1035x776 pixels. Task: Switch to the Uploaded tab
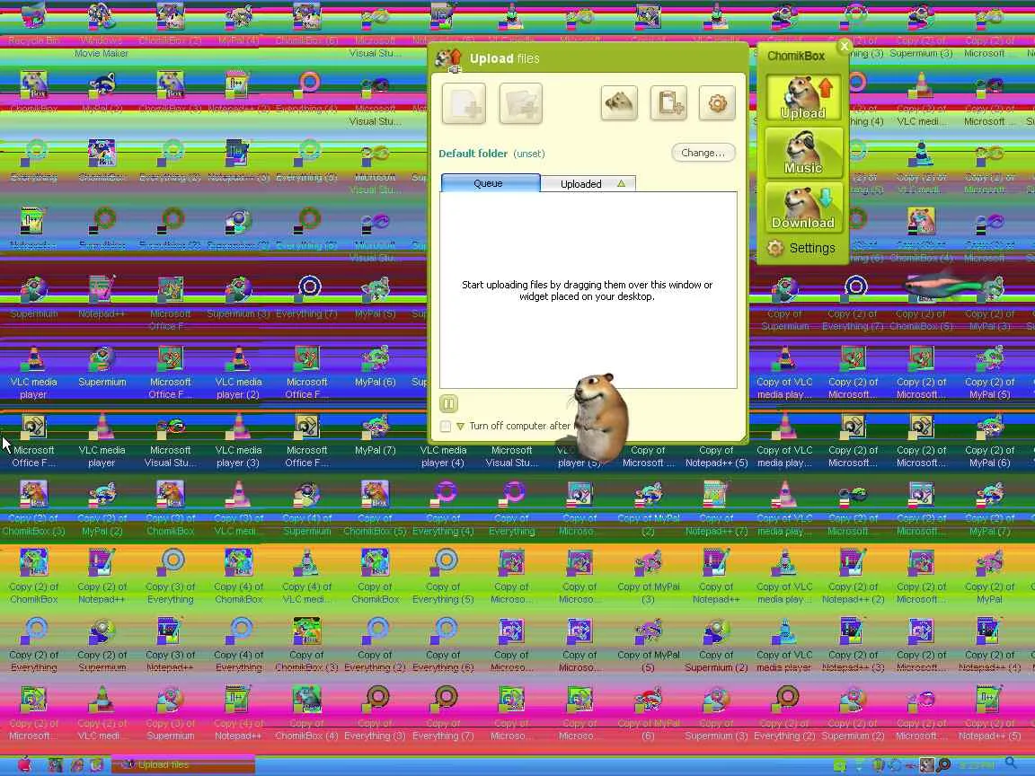click(x=588, y=184)
